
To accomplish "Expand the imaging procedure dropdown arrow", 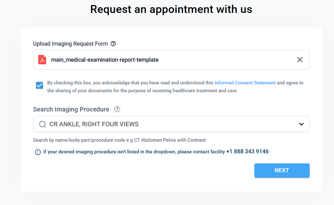I will 301,124.
